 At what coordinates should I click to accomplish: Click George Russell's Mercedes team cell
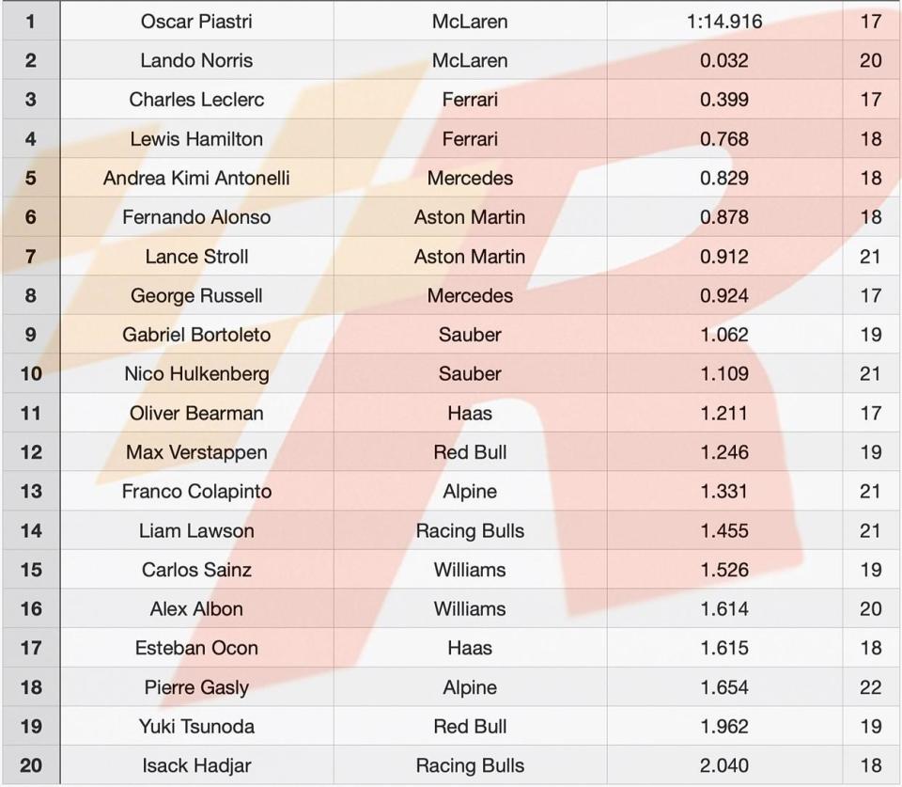coord(470,295)
